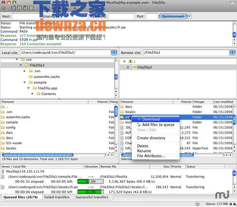Click the green status indicator light

point(231,204)
